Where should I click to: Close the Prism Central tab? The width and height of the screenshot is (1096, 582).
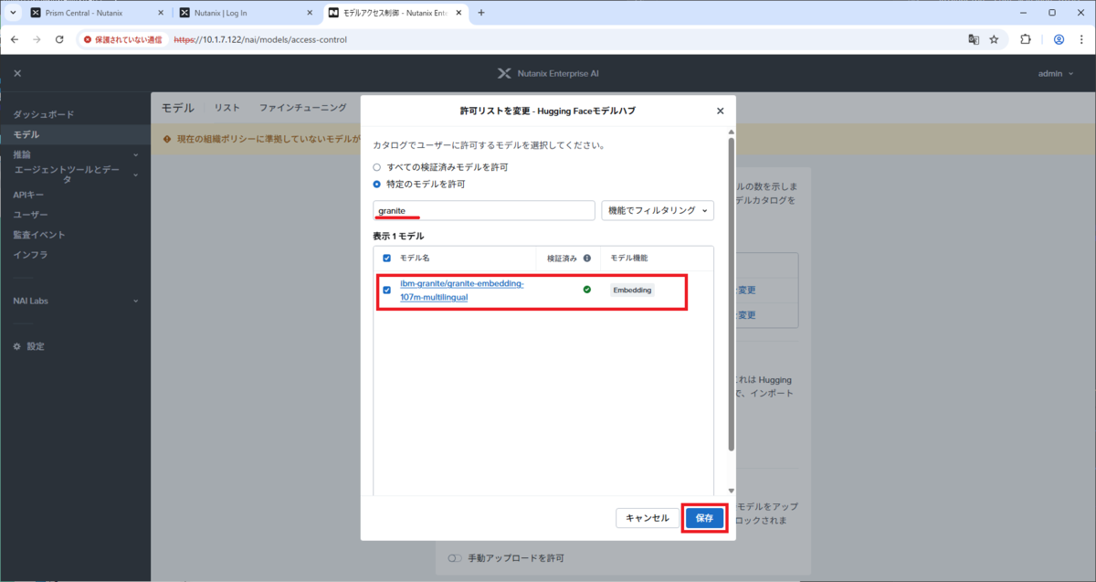click(160, 13)
